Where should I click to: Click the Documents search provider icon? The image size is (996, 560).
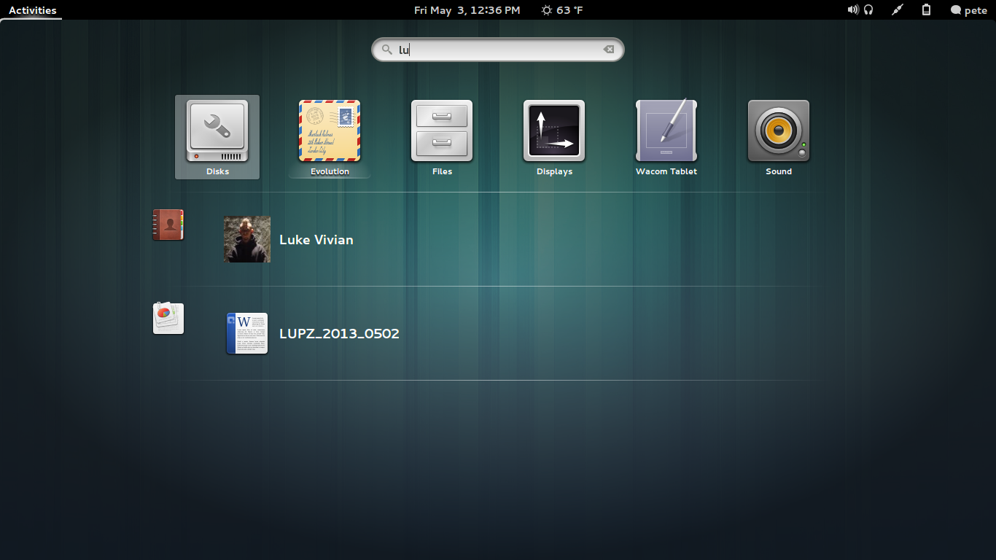tap(168, 319)
